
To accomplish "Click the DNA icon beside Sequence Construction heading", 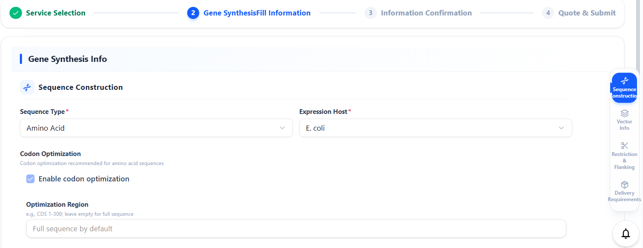I will point(27,87).
